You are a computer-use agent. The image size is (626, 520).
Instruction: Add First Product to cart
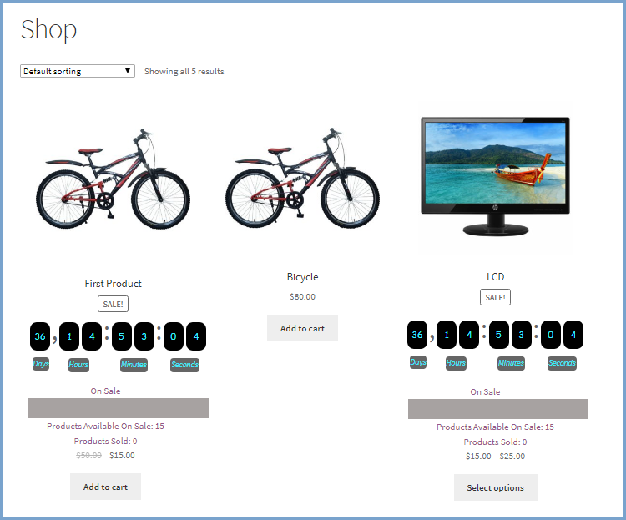click(x=105, y=487)
